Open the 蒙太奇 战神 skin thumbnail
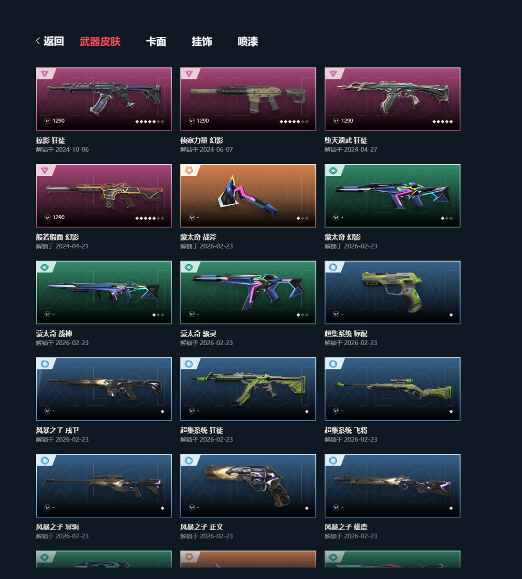Image resolution: width=522 pixels, height=579 pixels. pos(104,293)
